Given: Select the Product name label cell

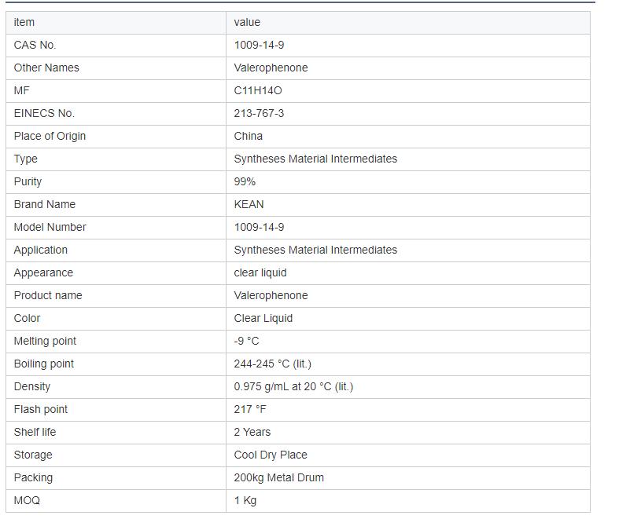Looking at the screenshot, I should point(48,295).
